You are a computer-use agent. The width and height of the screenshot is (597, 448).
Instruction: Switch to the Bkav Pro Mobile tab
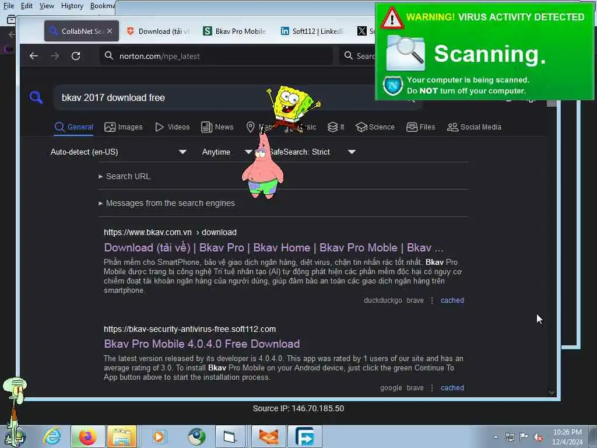click(234, 32)
